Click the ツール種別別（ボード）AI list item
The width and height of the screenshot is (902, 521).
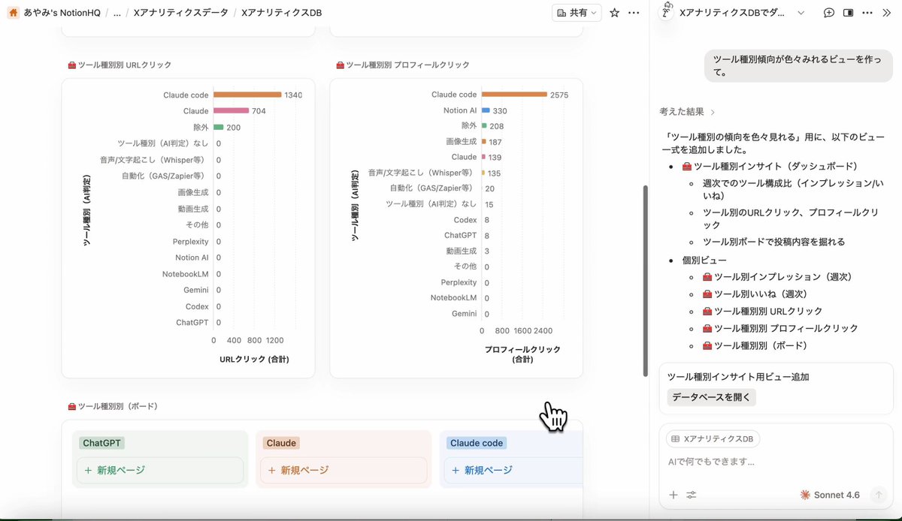pos(755,345)
